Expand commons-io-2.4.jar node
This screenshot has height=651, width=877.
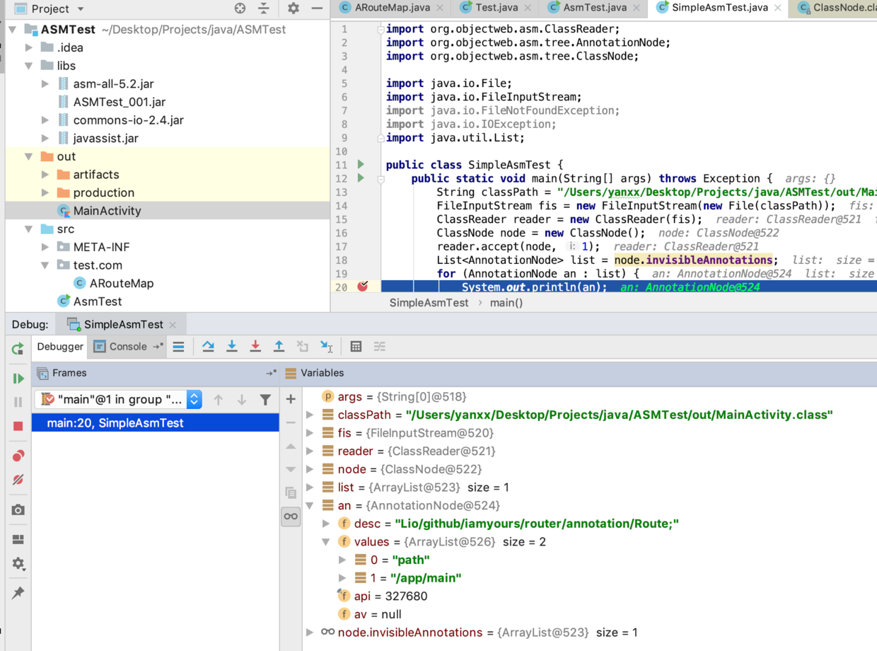(x=45, y=120)
